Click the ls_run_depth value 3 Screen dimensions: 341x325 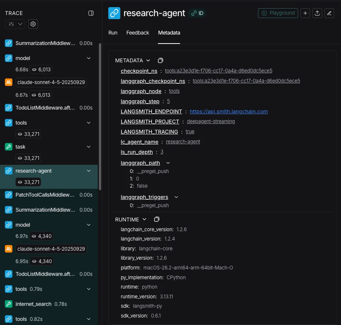pos(162,152)
